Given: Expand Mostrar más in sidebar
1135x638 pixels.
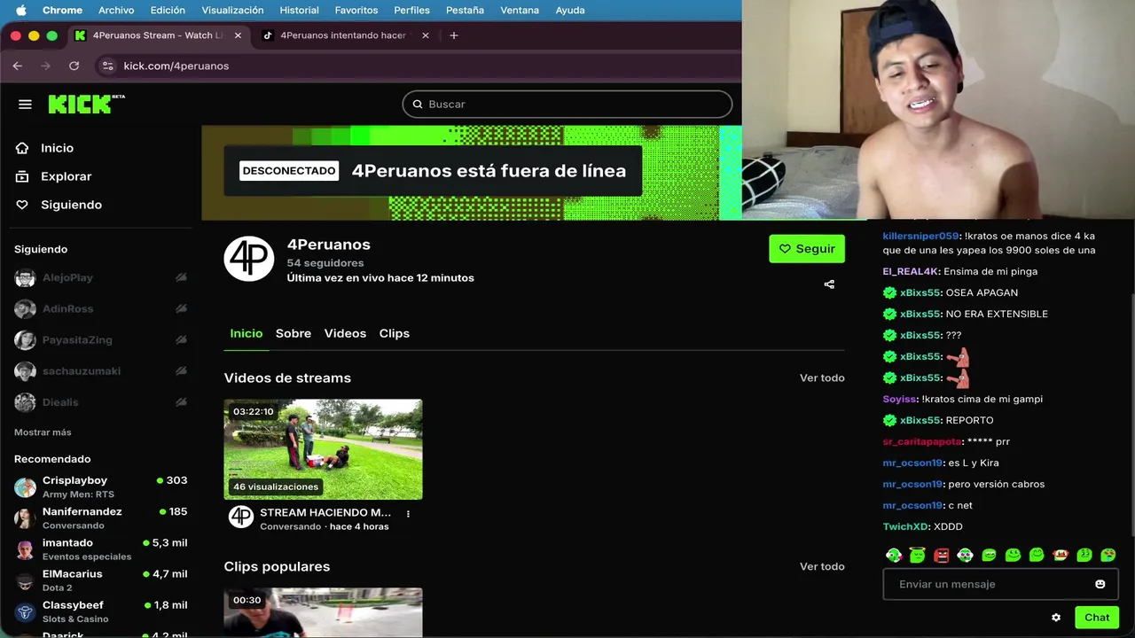Looking at the screenshot, I should (x=43, y=432).
